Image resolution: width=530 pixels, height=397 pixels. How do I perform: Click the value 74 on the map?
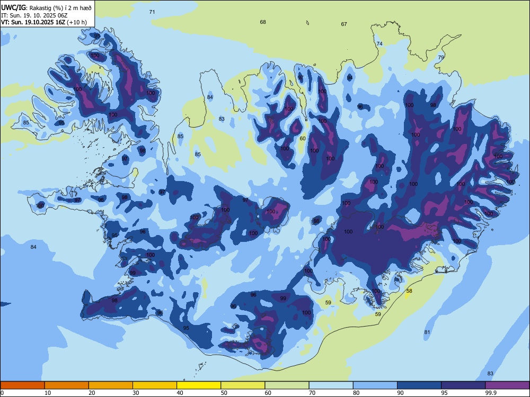(379, 43)
